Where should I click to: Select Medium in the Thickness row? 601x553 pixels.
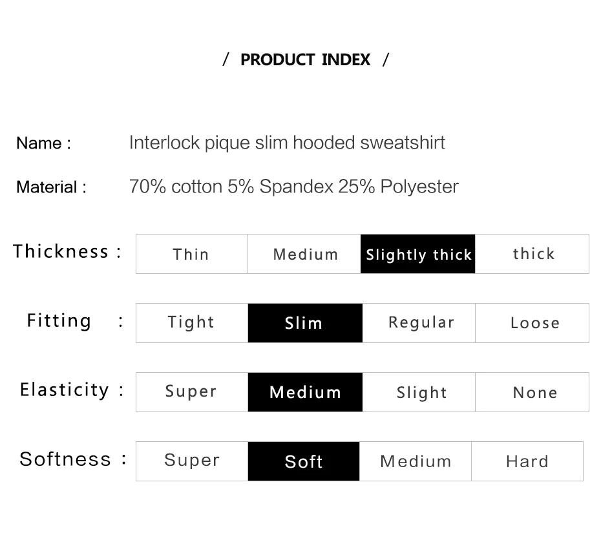coord(304,254)
